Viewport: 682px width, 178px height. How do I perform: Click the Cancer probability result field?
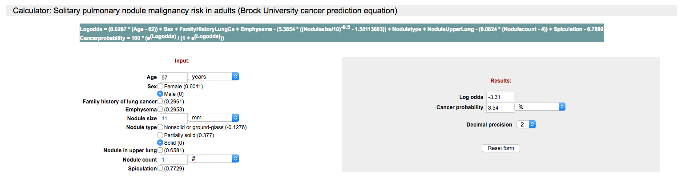point(500,107)
